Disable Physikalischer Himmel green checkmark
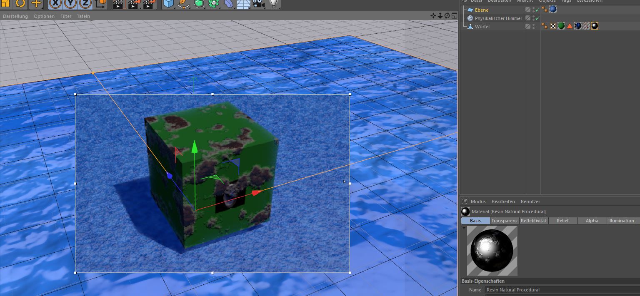Image resolution: width=640 pixels, height=296 pixels. [537, 18]
